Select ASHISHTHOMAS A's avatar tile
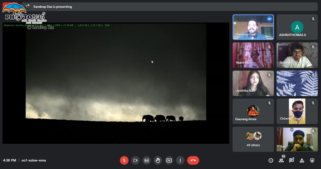This screenshot has height=169, width=321. click(297, 27)
